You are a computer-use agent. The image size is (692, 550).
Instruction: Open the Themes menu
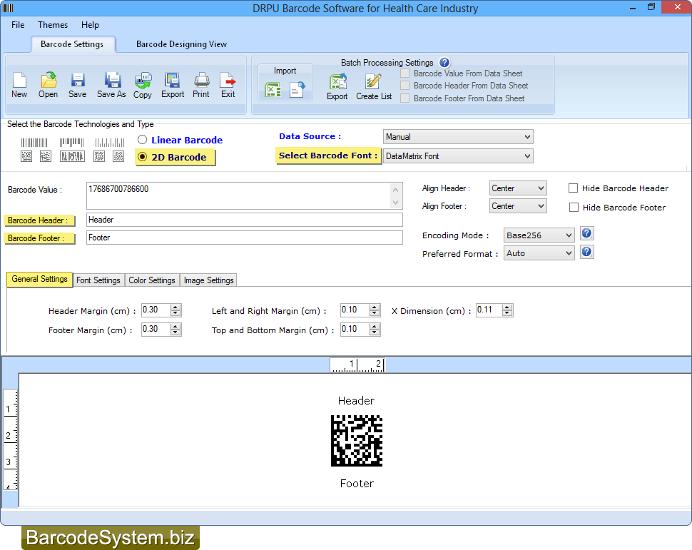53,25
